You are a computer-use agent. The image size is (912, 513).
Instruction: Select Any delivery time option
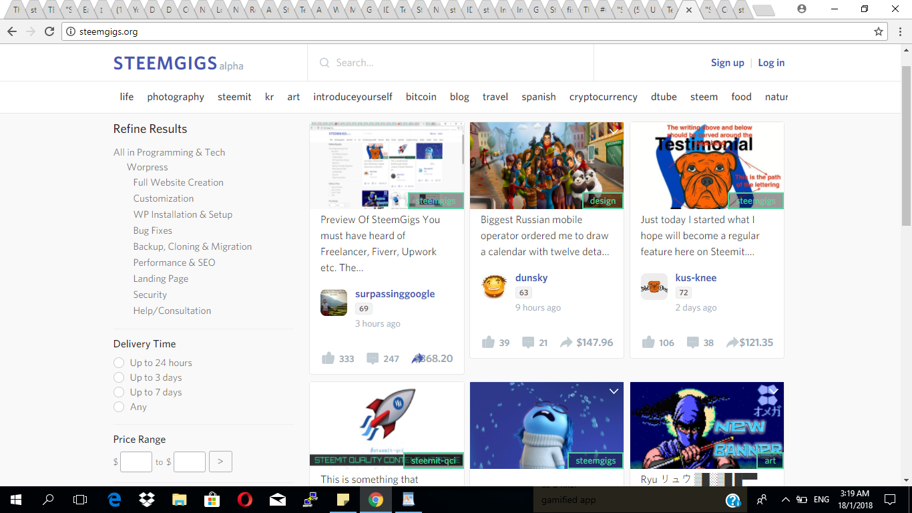(119, 407)
